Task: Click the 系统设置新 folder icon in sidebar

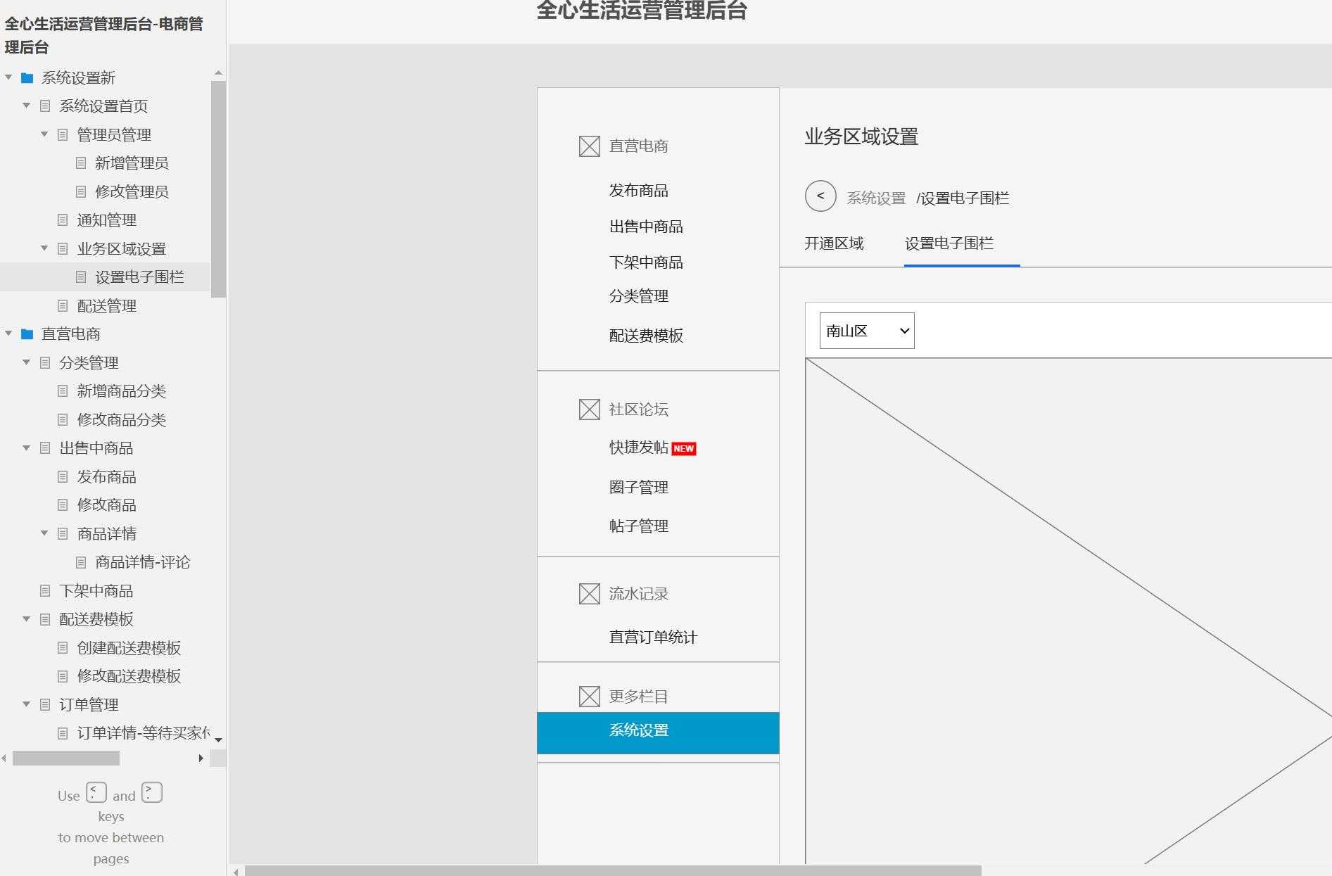Action: point(27,78)
